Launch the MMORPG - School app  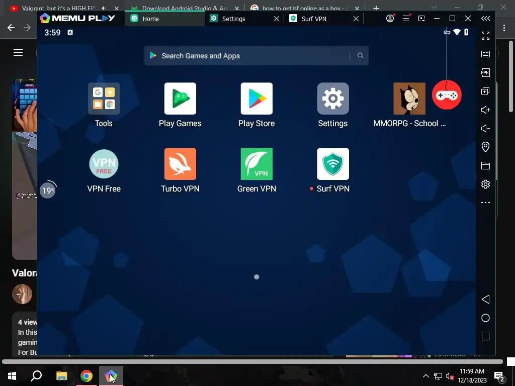point(409,99)
